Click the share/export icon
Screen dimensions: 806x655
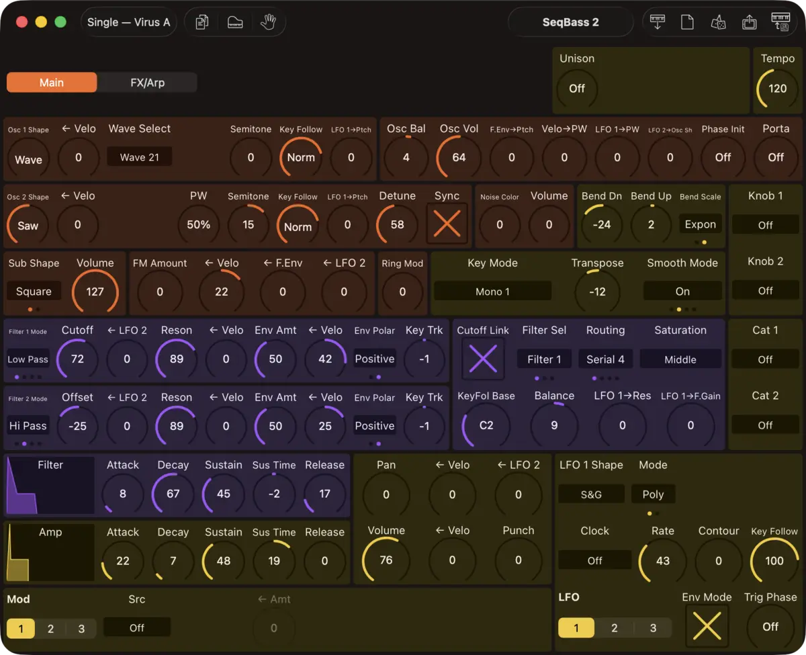749,22
